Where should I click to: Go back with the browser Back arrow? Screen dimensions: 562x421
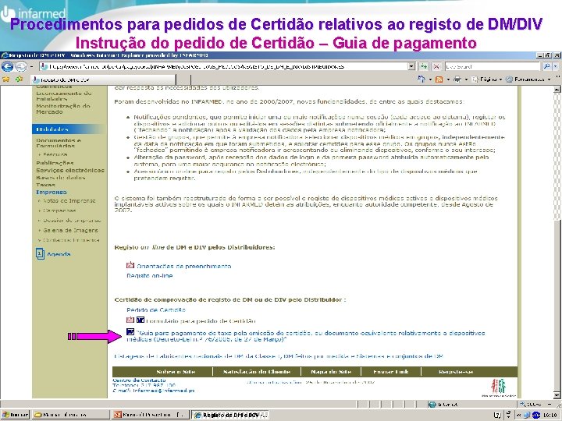pyautogui.click(x=8, y=66)
